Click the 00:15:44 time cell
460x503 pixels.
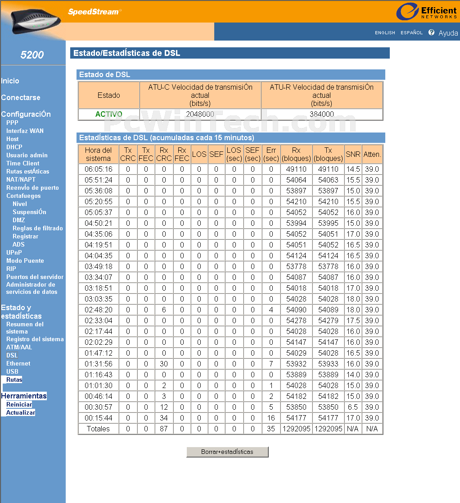tap(98, 418)
